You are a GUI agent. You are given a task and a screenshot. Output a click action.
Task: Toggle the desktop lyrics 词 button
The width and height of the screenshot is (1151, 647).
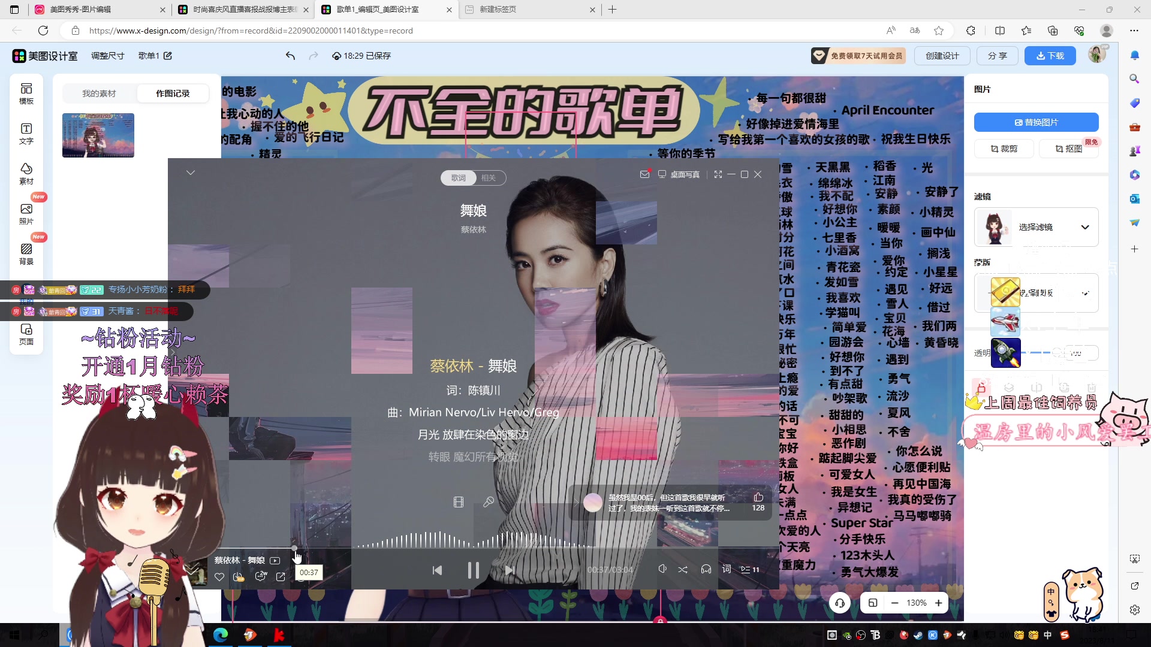click(727, 569)
